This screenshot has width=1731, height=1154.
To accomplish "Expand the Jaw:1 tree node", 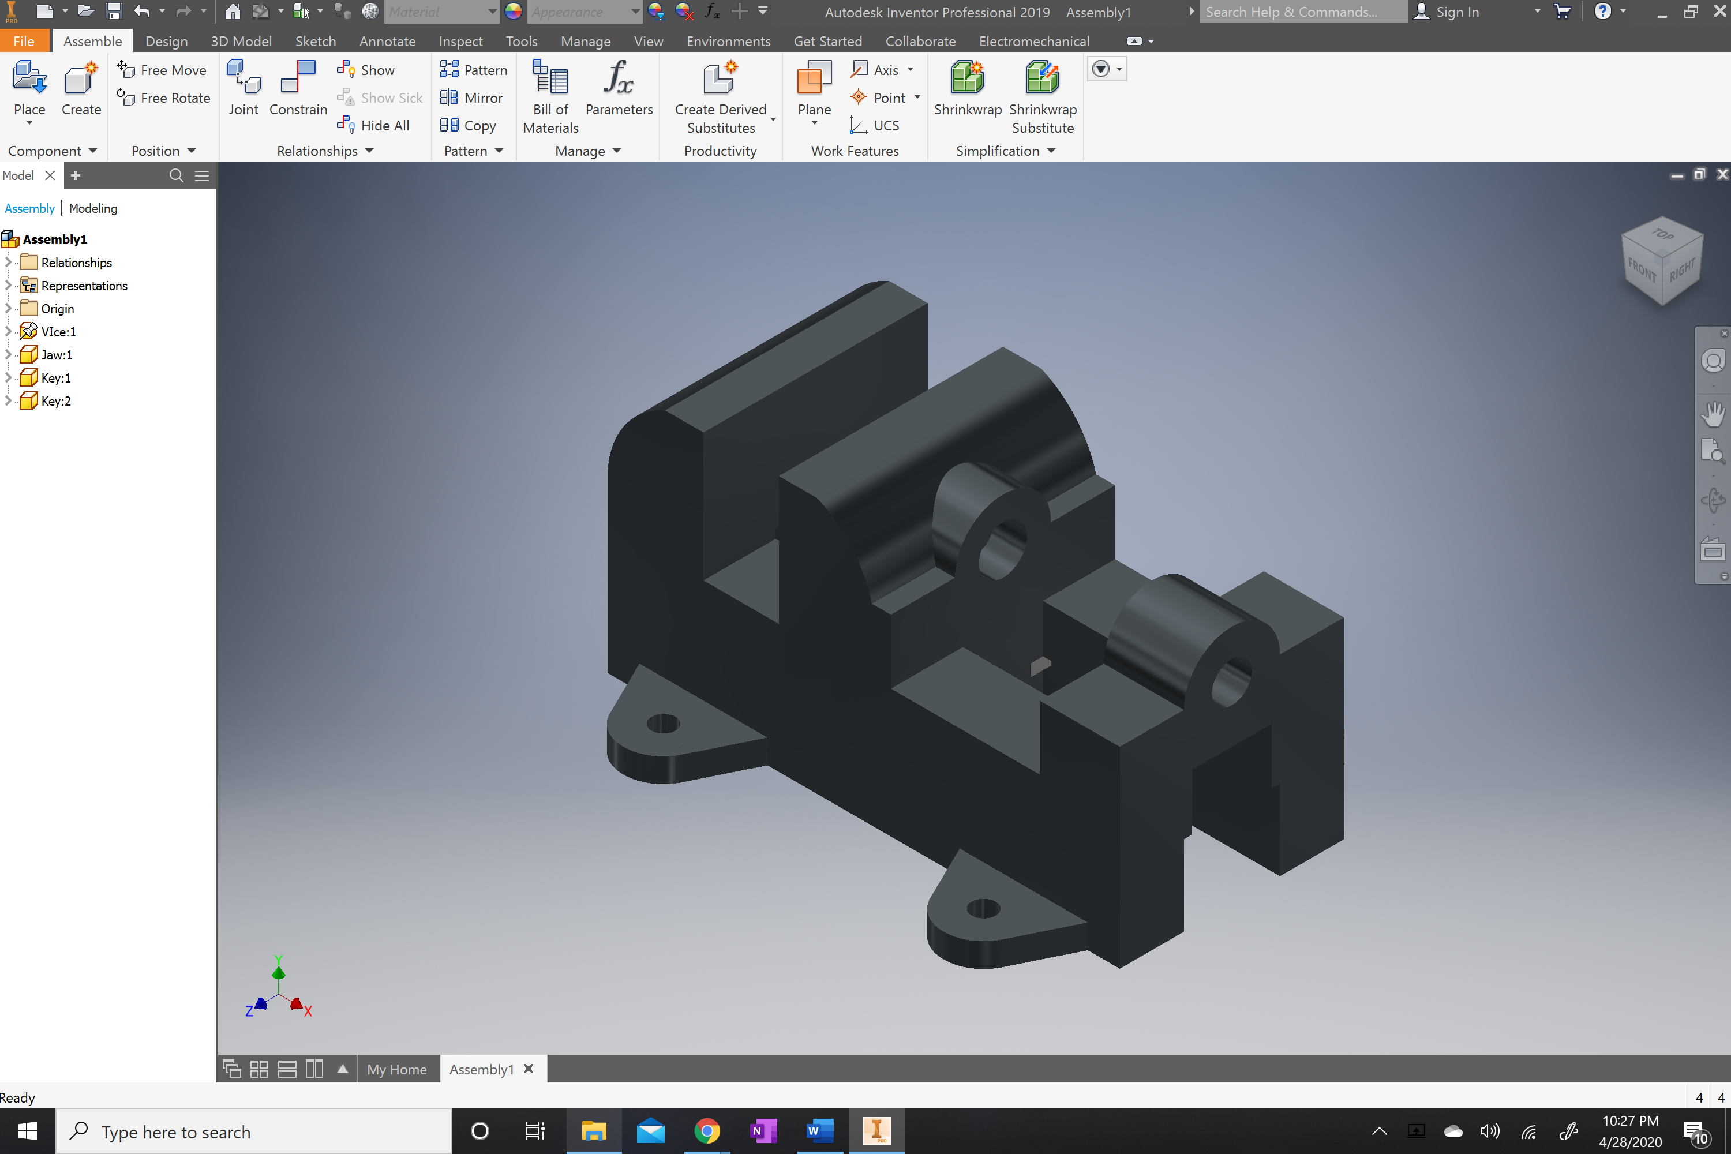I will pos(8,354).
